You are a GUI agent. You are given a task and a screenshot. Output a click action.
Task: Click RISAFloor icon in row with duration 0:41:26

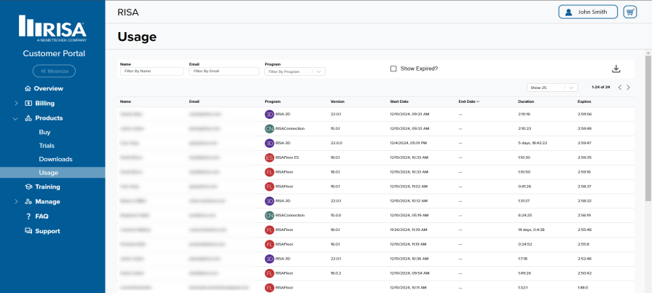(x=270, y=187)
